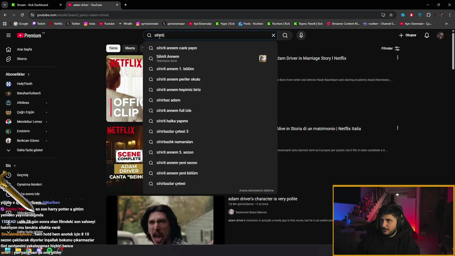Open the Filtreler filter options

(390, 48)
